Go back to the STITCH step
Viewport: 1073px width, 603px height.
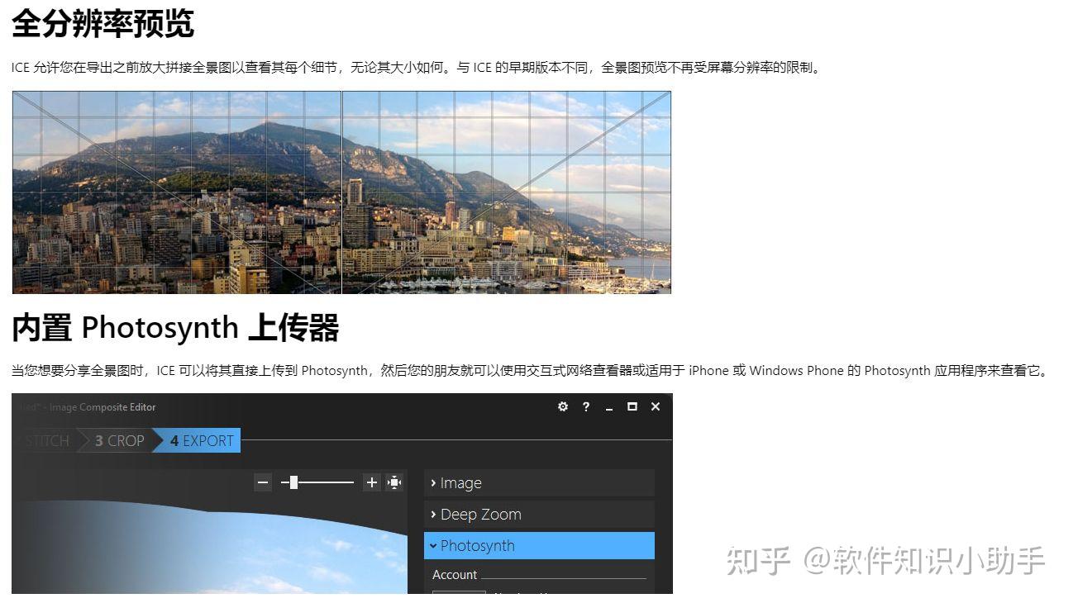[x=46, y=441]
